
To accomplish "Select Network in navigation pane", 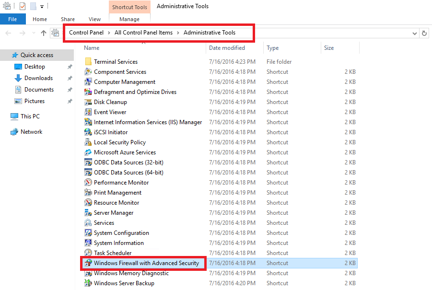I will [x=32, y=132].
